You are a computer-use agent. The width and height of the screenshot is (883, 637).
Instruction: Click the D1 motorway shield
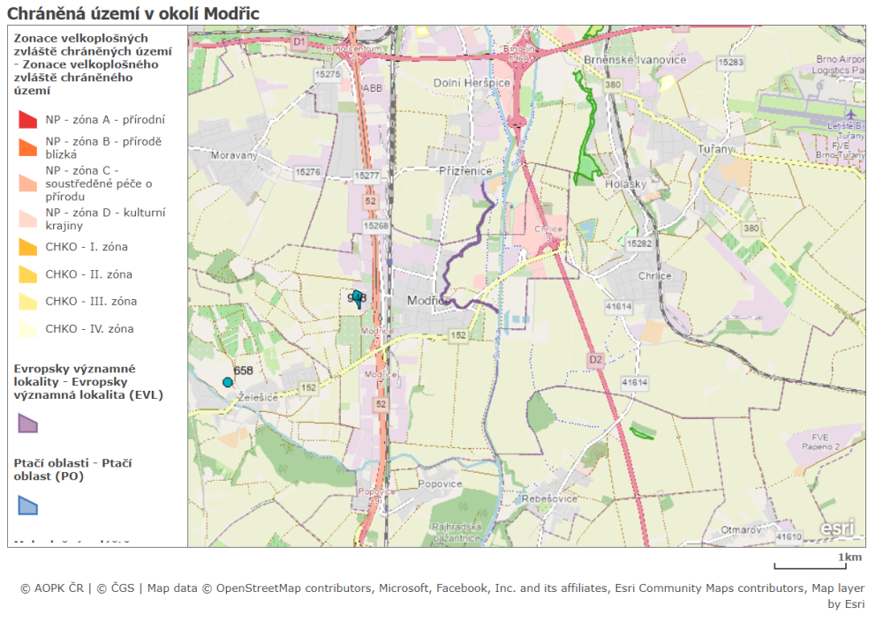click(298, 41)
